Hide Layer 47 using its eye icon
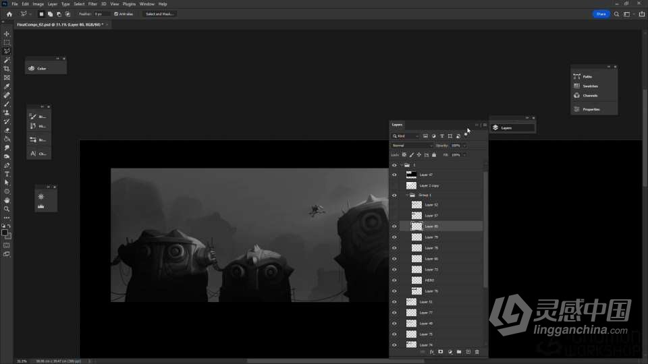 click(394, 175)
